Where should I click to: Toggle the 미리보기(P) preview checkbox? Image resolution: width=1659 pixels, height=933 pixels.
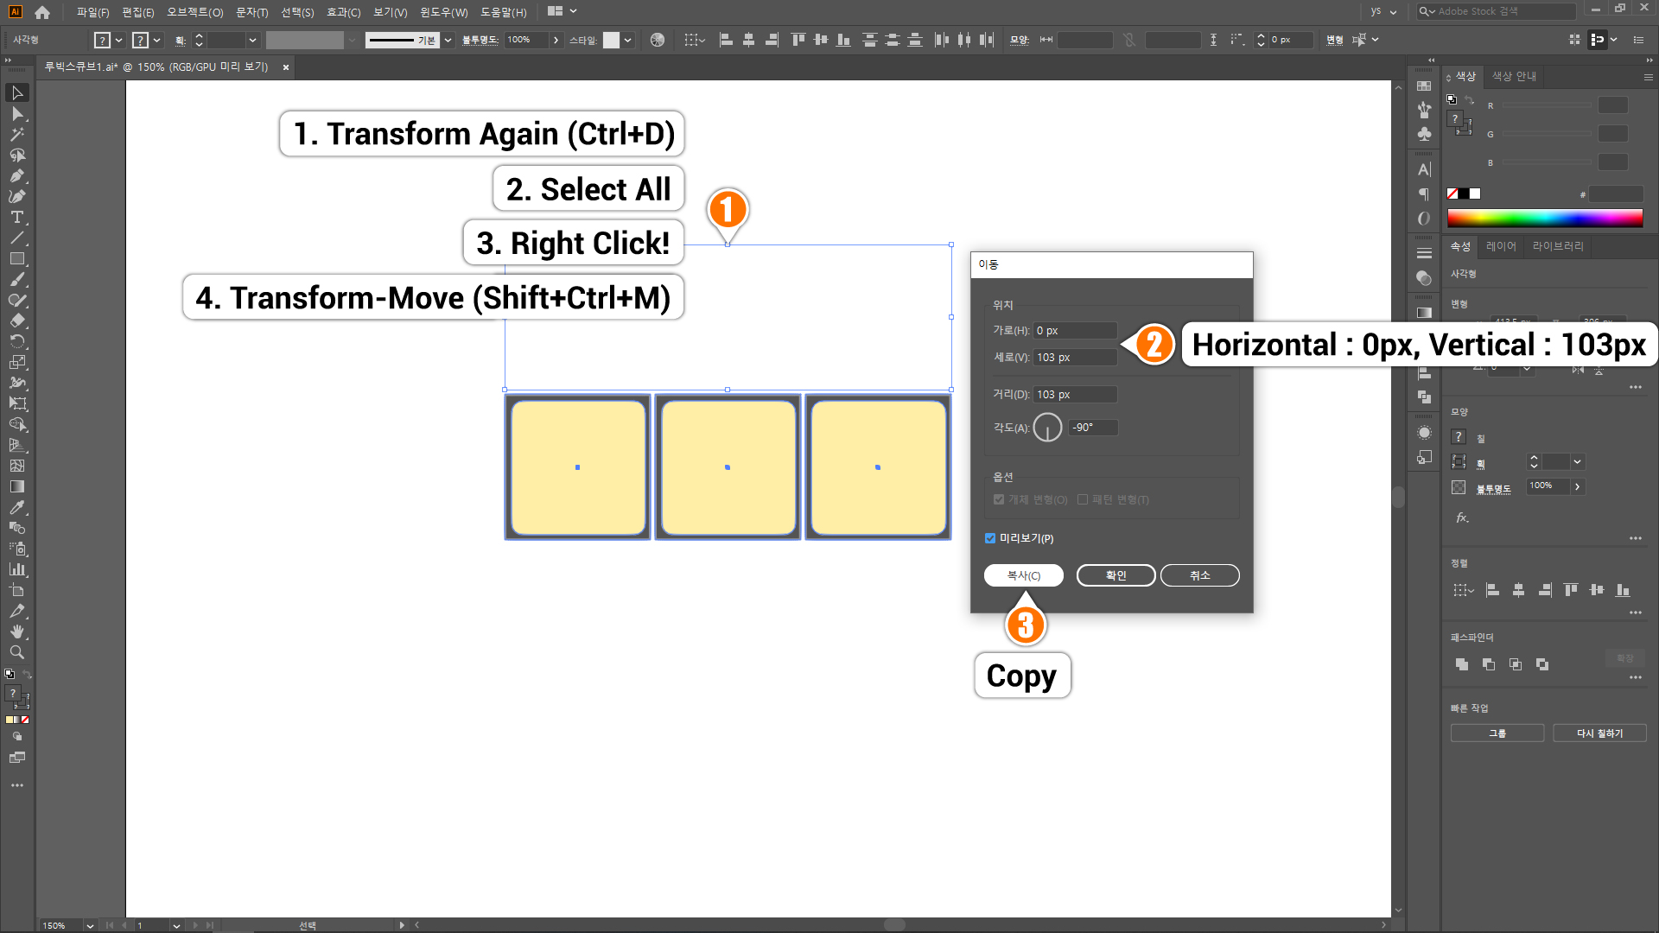pyautogui.click(x=990, y=538)
